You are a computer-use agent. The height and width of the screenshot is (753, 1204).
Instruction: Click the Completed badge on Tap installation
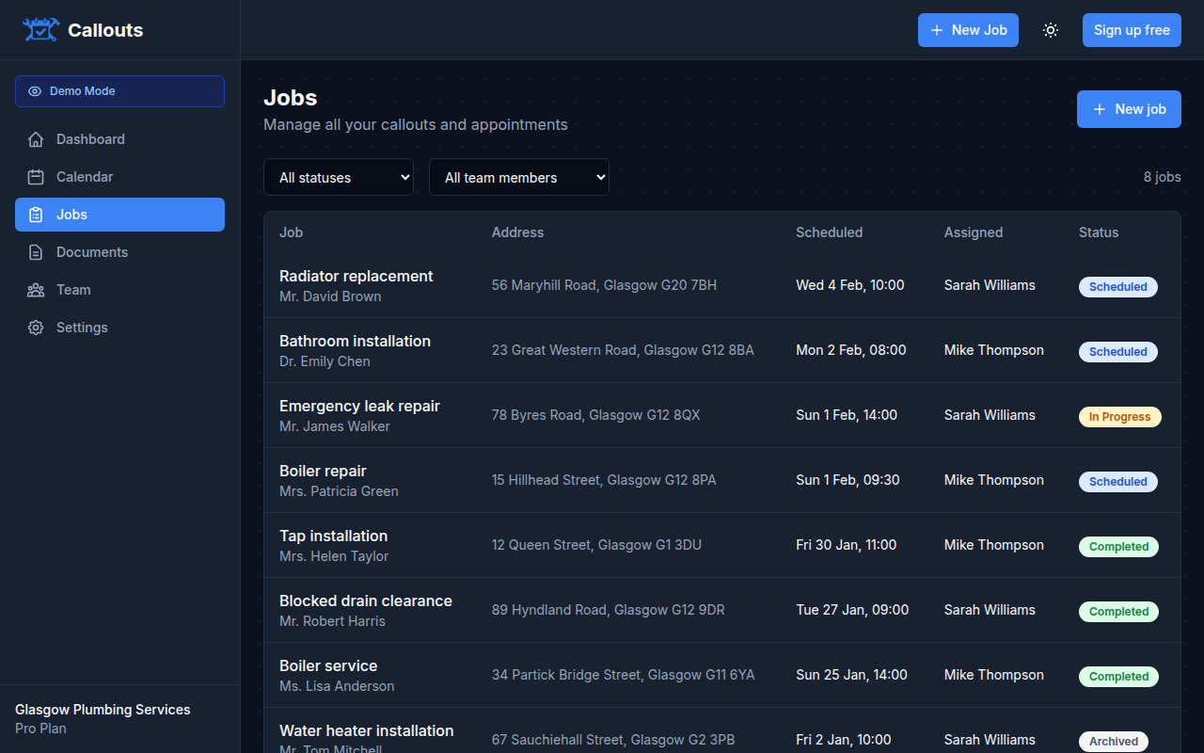point(1117,546)
